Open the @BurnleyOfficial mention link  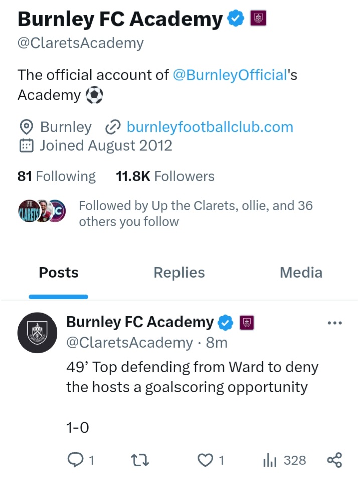tap(229, 75)
